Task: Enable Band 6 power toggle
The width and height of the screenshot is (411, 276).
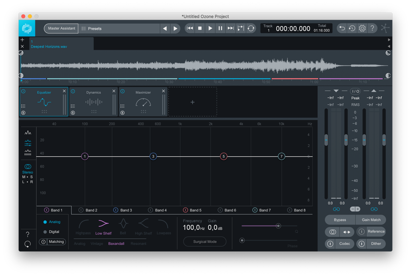Action: tap(220, 210)
